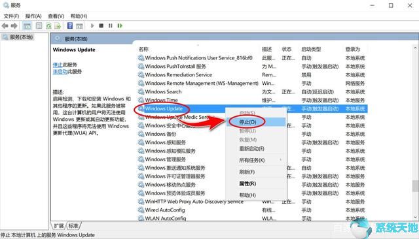Click 网络服务 logon cell of Windows Remote Management

(x=355, y=84)
